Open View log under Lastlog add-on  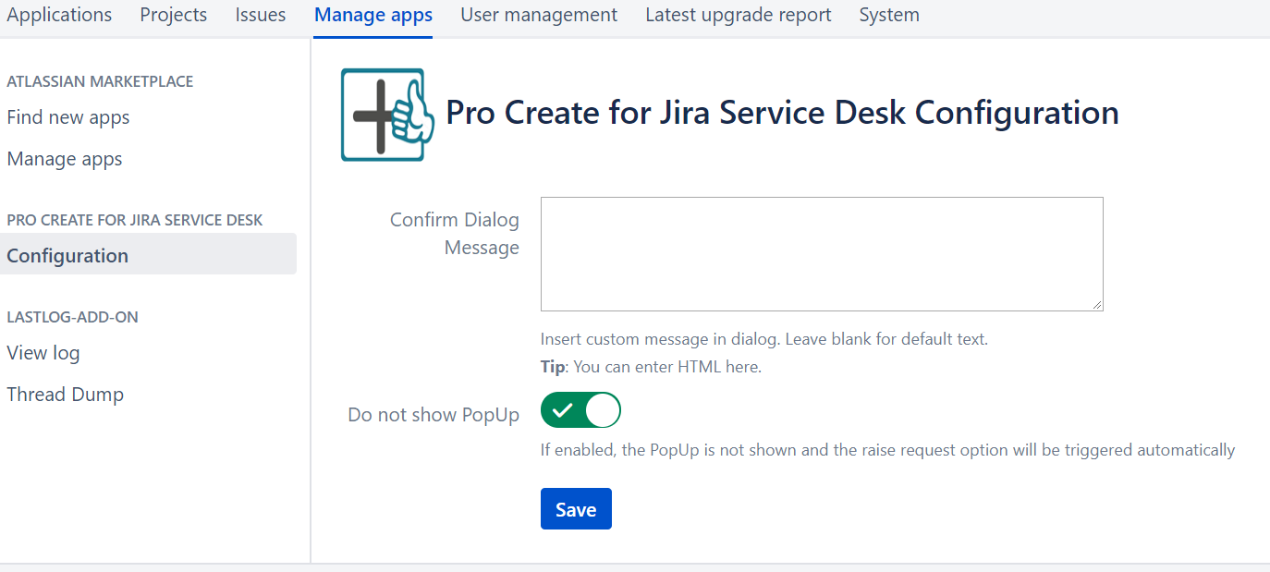[x=43, y=353]
